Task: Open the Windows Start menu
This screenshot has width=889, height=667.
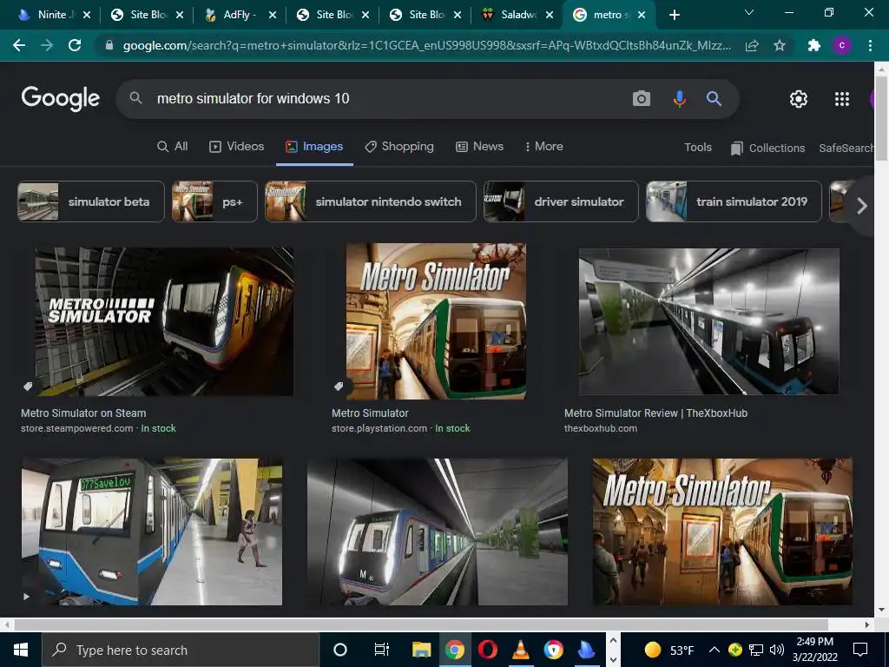Action: [x=21, y=650]
